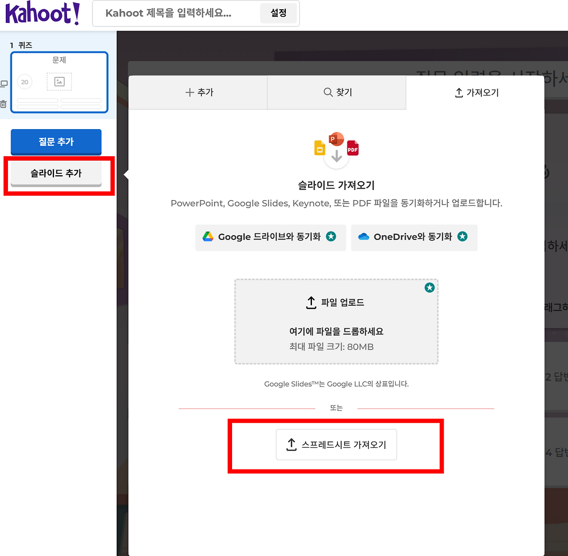Switch to the 찾기 tab
Viewport: 568px width, 556px height.
click(x=337, y=92)
